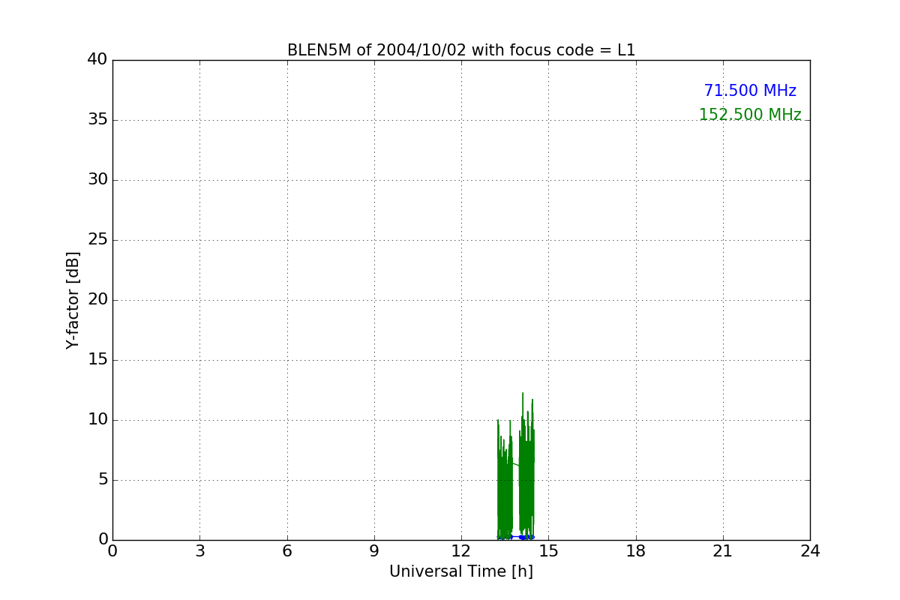
Task: Click the x-axis tick label 24
Action: click(810, 550)
